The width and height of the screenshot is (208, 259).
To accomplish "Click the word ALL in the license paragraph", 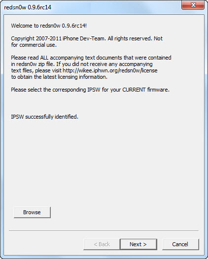I will point(44,58).
